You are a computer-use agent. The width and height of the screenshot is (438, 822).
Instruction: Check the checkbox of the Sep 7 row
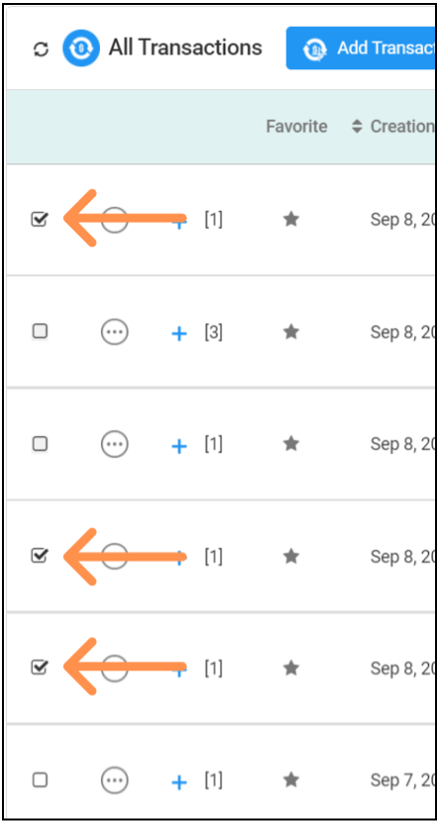(x=40, y=780)
